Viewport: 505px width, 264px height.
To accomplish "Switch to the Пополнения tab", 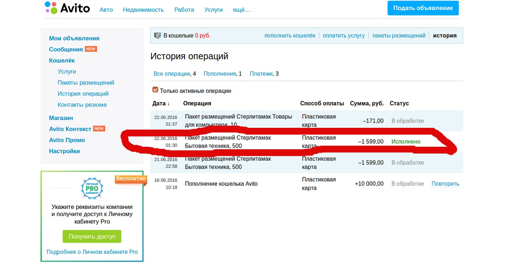I will coord(220,74).
